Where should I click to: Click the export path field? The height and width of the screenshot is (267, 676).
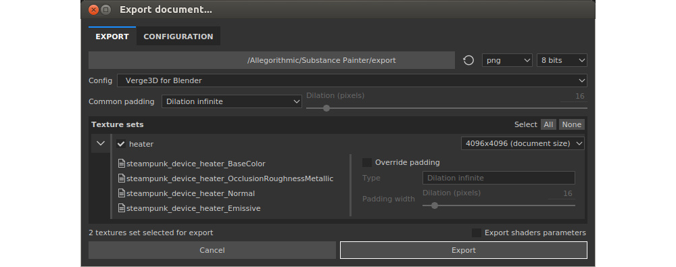pyautogui.click(x=272, y=60)
